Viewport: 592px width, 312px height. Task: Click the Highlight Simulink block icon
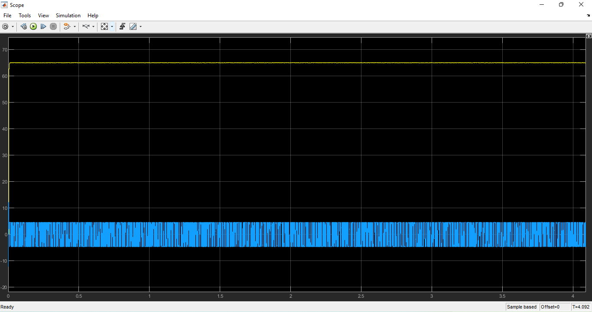(67, 26)
